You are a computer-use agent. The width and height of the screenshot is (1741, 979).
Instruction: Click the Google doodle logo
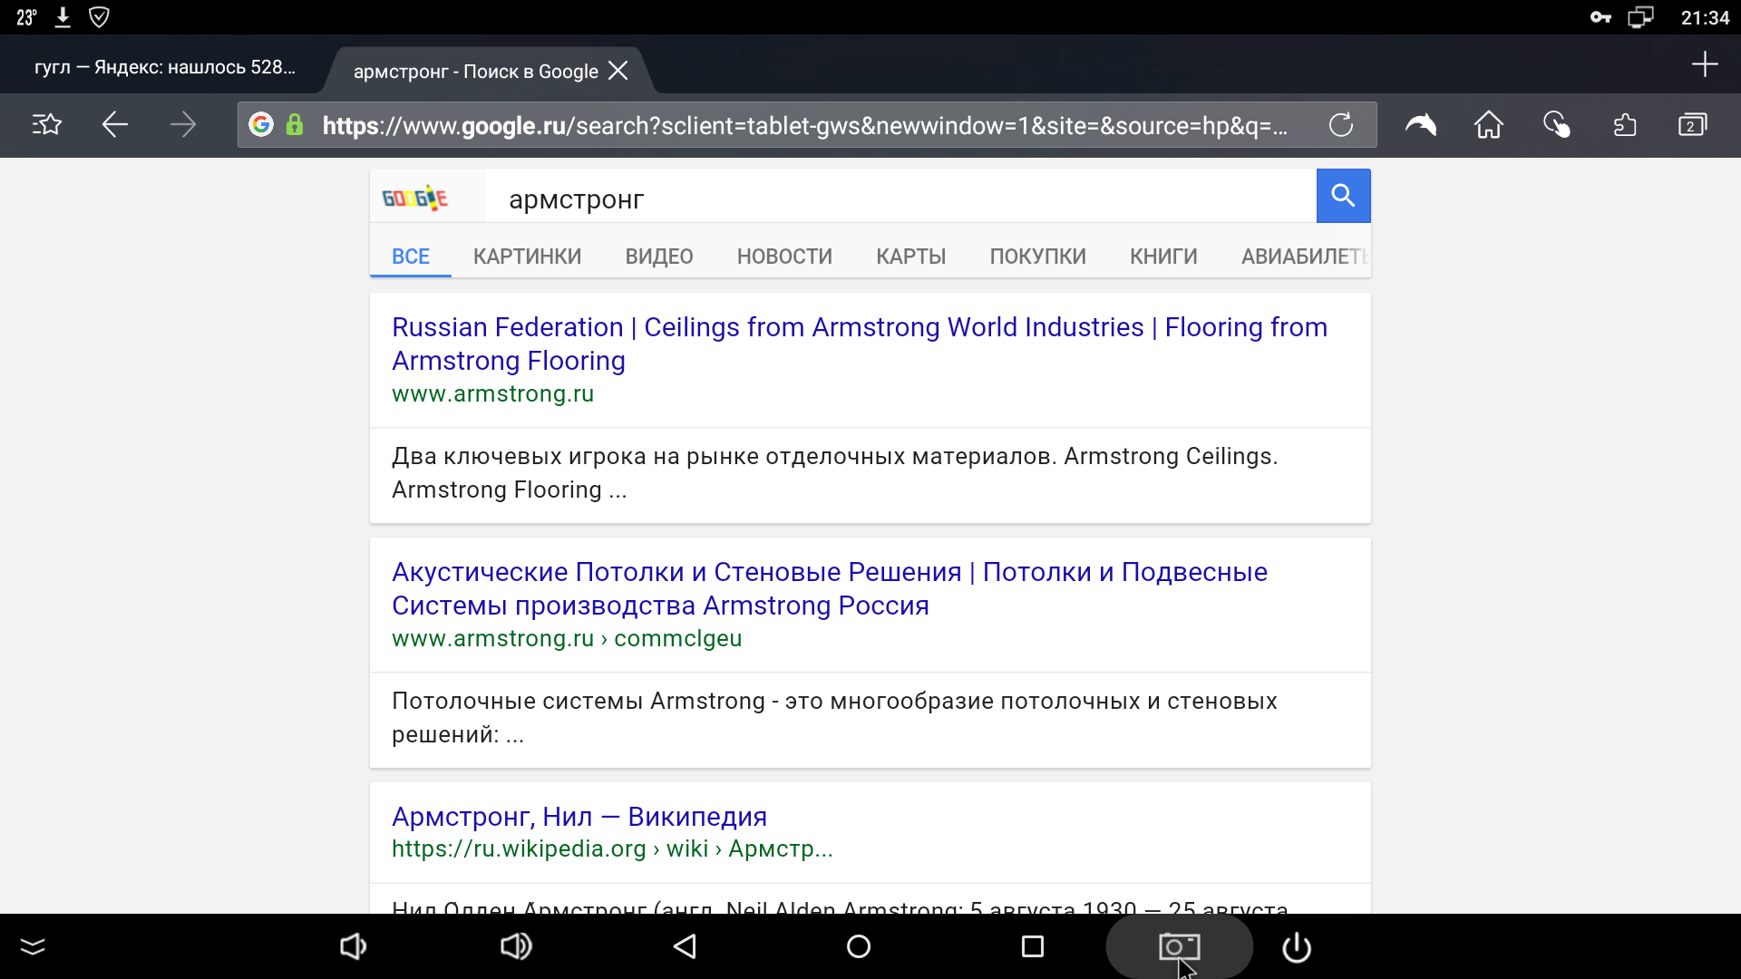[x=415, y=198]
